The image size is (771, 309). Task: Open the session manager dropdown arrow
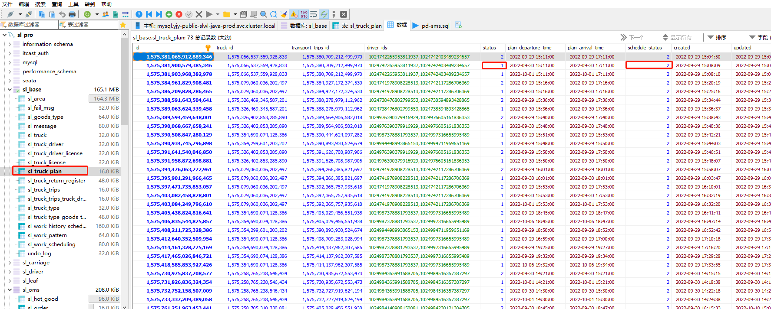20,14
